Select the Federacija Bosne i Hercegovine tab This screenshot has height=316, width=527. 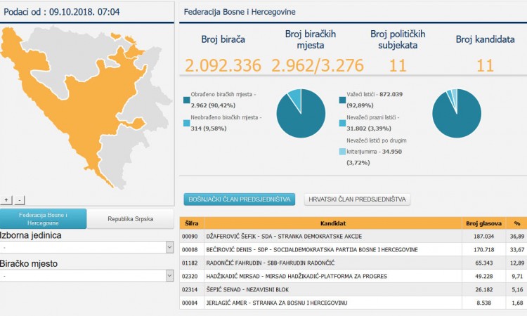click(44, 218)
